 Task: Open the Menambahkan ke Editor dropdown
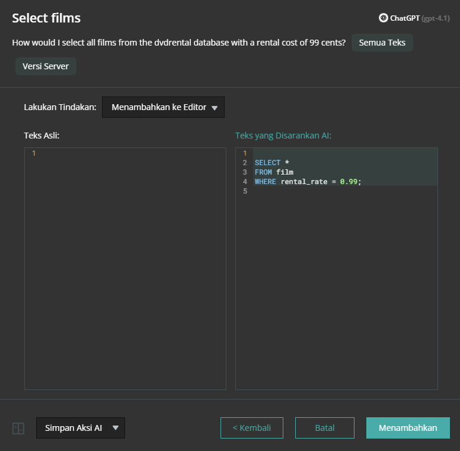[x=163, y=107]
